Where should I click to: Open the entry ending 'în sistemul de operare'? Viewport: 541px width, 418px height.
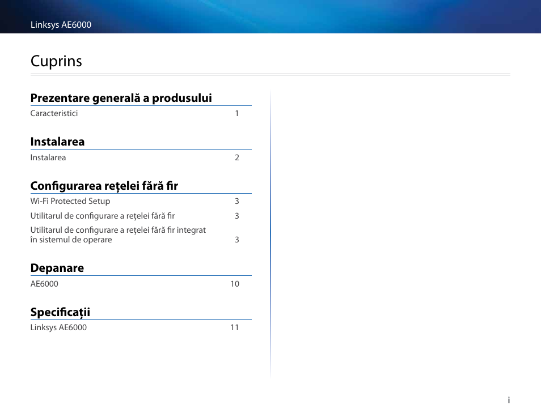(118, 235)
